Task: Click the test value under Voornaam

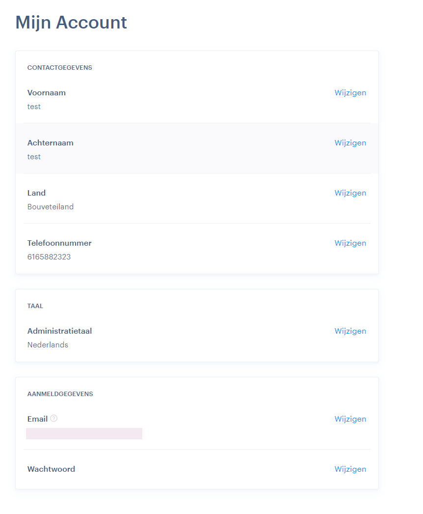Action: coord(34,107)
